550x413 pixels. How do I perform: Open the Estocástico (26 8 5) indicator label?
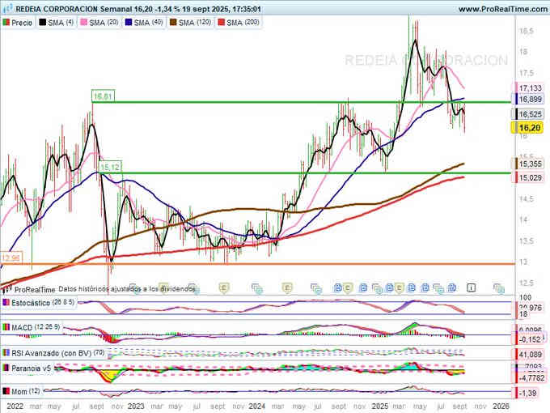pos(43,302)
